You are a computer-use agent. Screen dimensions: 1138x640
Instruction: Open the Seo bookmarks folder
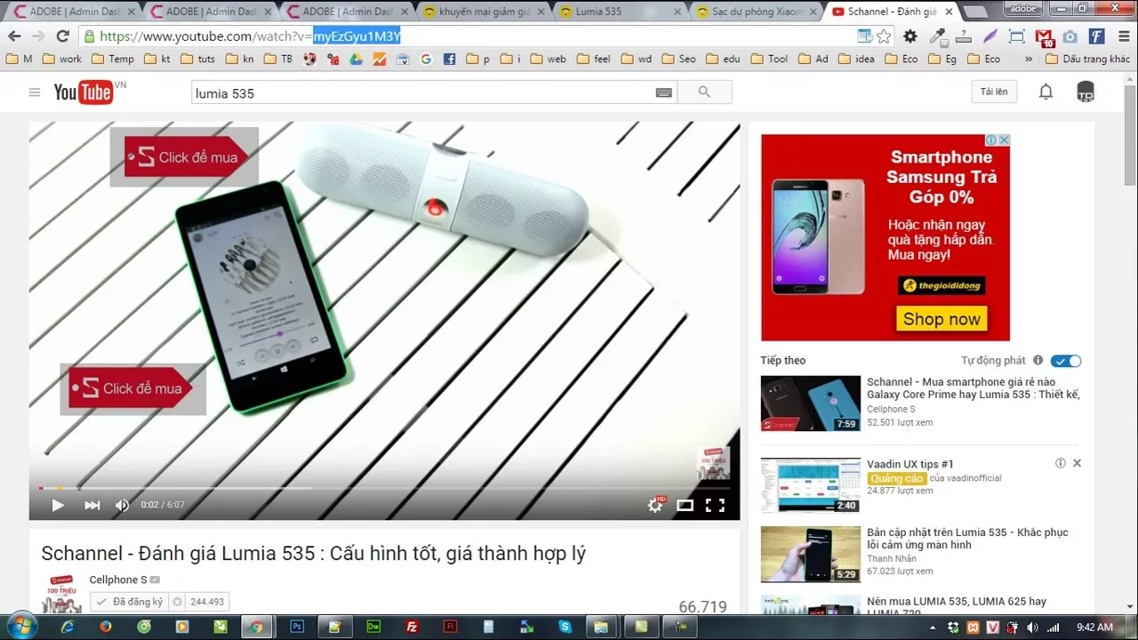point(678,59)
